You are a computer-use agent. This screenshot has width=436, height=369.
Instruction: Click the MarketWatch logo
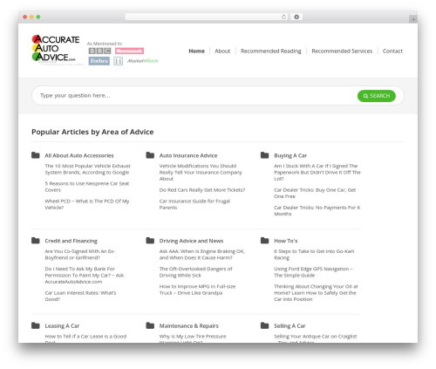[x=143, y=61]
